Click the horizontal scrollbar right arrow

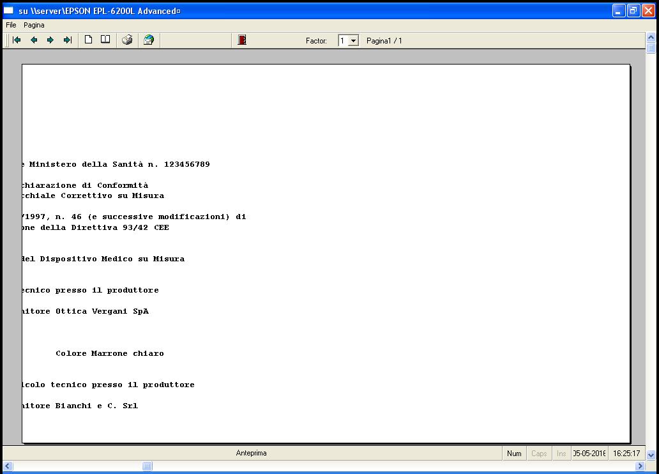(640, 466)
